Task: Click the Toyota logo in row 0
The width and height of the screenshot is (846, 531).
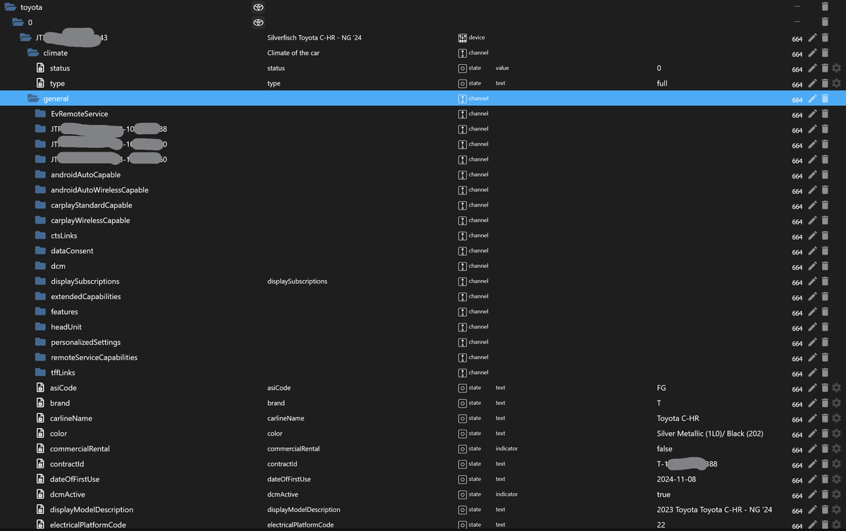Action: [258, 23]
